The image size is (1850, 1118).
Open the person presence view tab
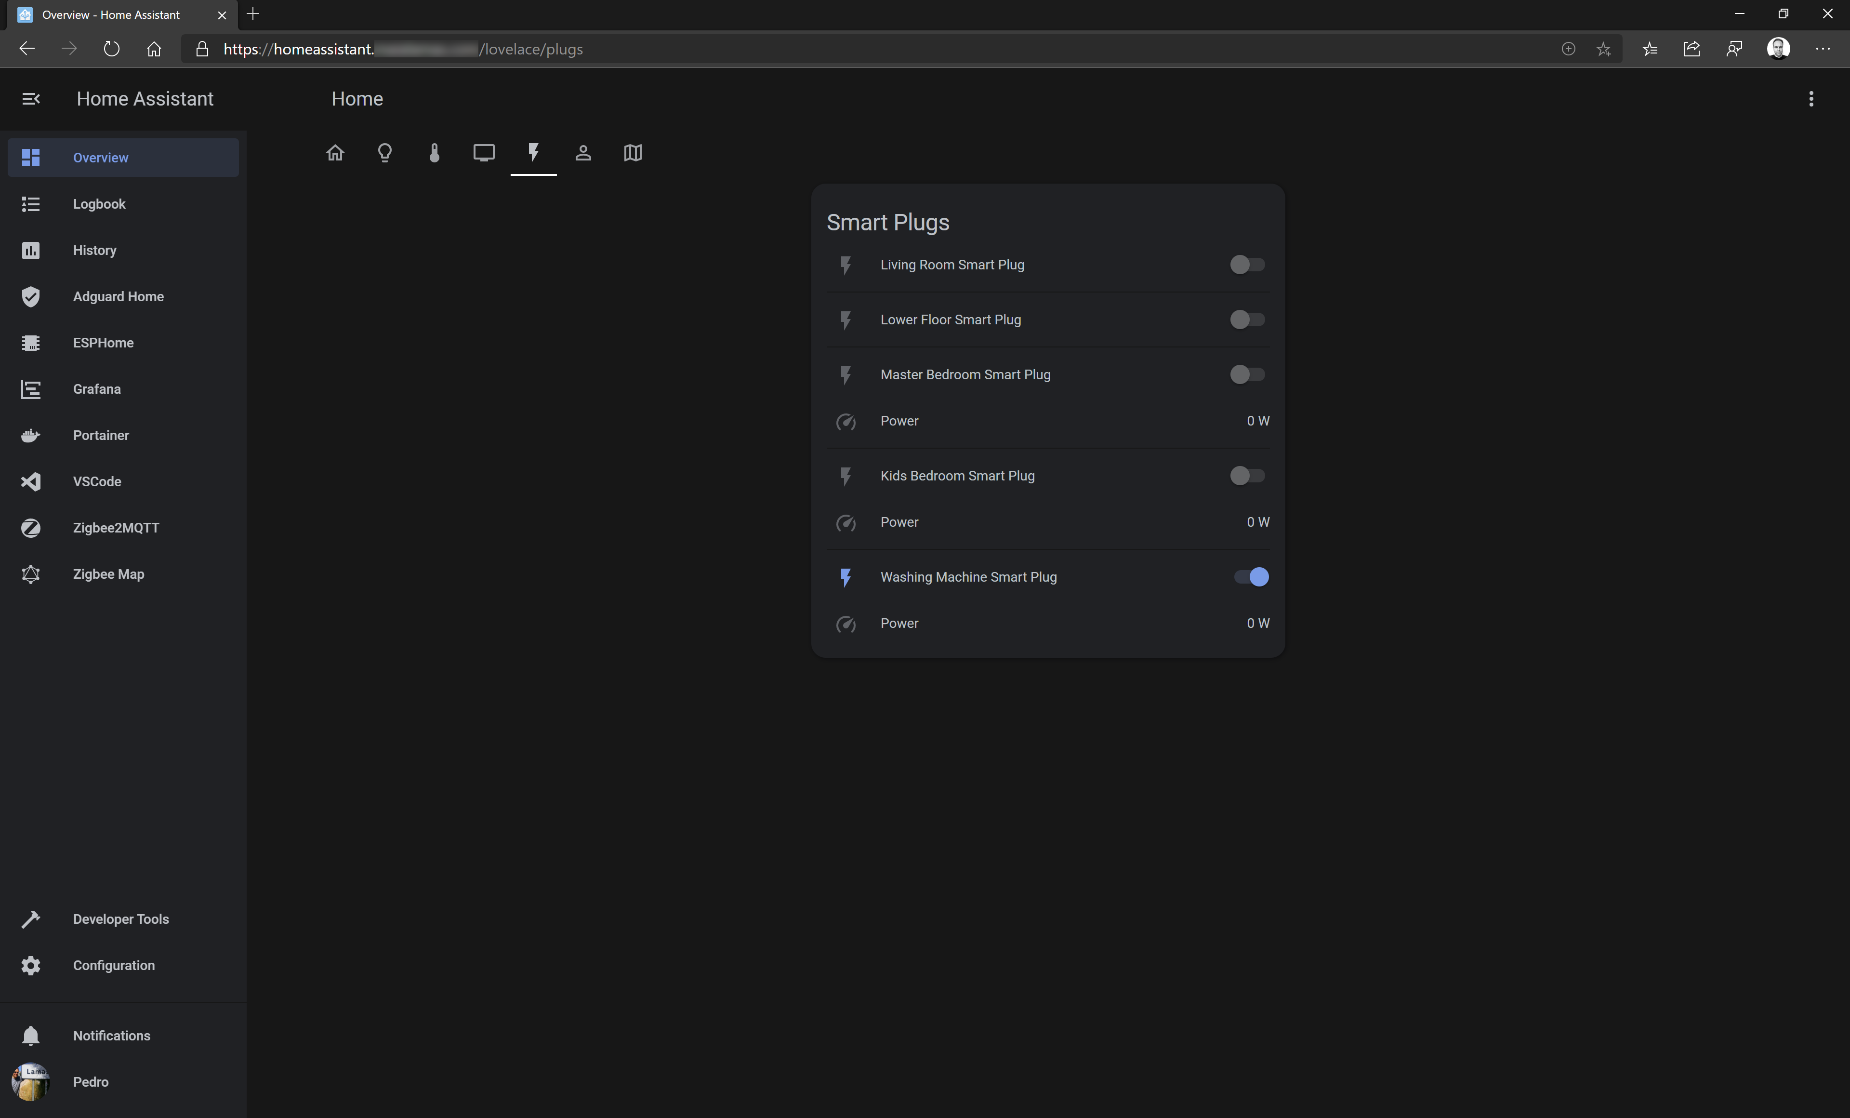click(583, 153)
